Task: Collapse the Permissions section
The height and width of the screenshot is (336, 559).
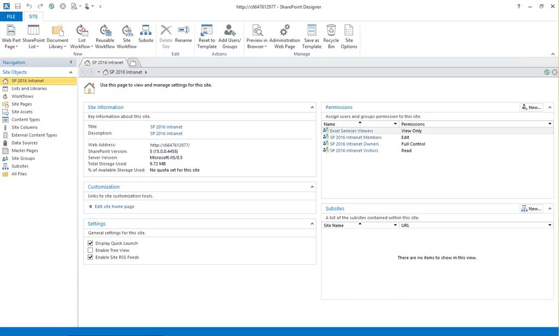Action: (550, 107)
